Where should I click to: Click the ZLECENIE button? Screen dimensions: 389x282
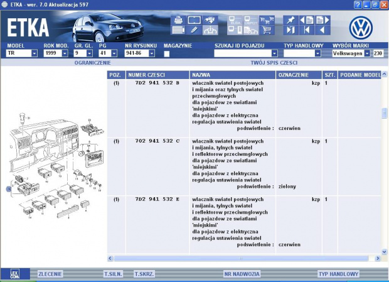(50, 274)
